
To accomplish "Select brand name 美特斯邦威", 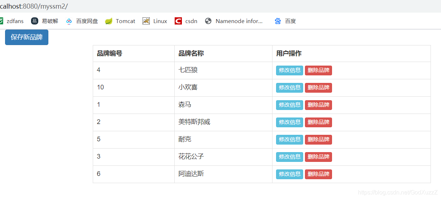I will tap(194, 122).
